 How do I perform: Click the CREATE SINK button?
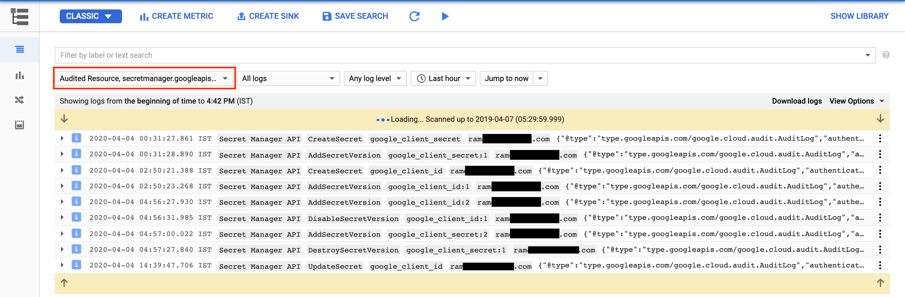(268, 16)
